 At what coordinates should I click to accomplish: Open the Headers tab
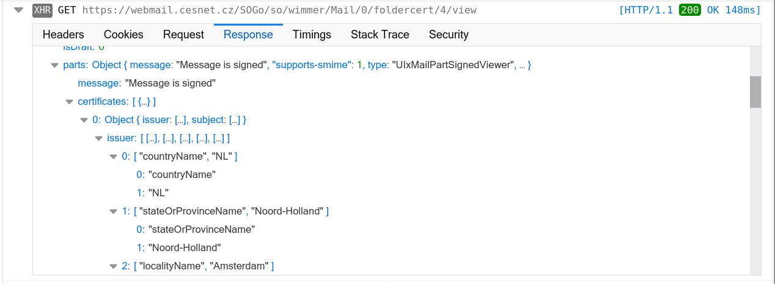(64, 35)
